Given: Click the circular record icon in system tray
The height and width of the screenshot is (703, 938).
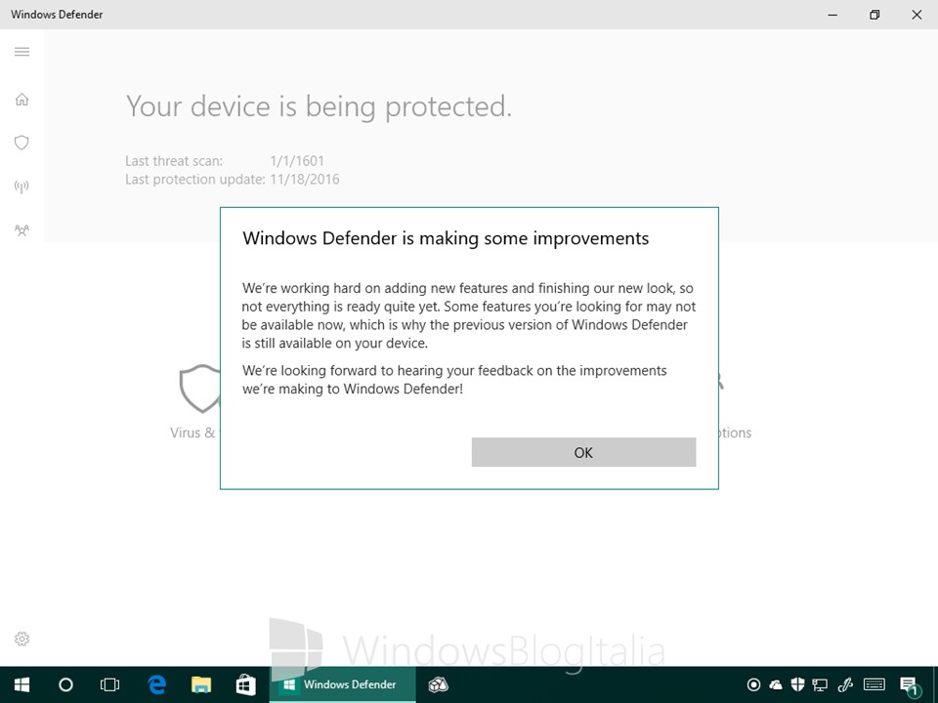Looking at the screenshot, I should [x=753, y=684].
